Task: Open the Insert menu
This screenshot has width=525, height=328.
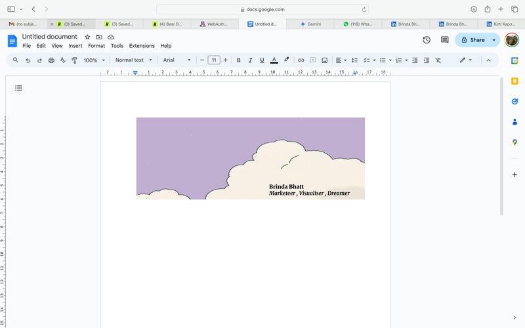Action: pos(75,46)
